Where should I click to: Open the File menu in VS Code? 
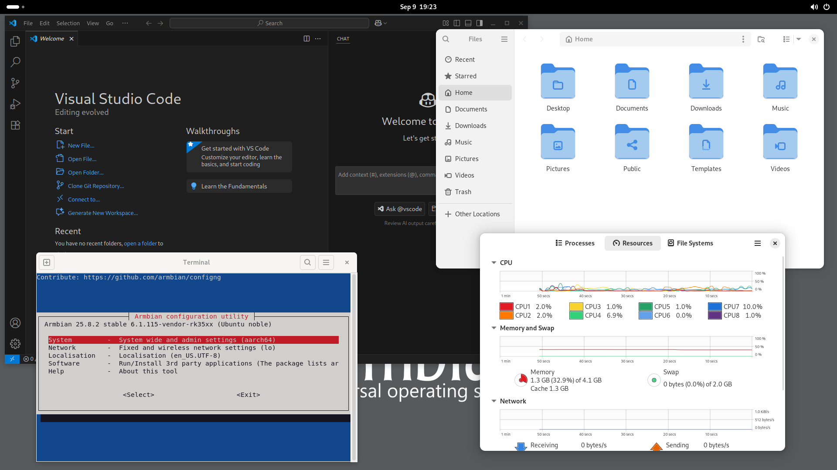click(x=28, y=23)
